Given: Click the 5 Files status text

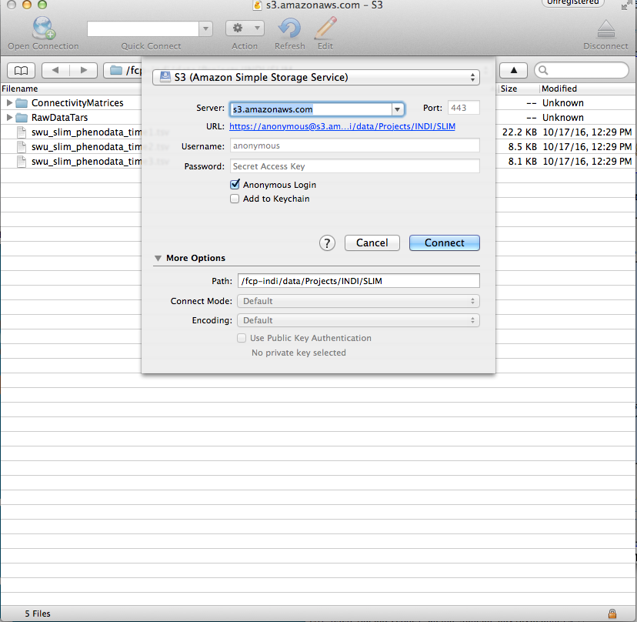Looking at the screenshot, I should click(38, 614).
